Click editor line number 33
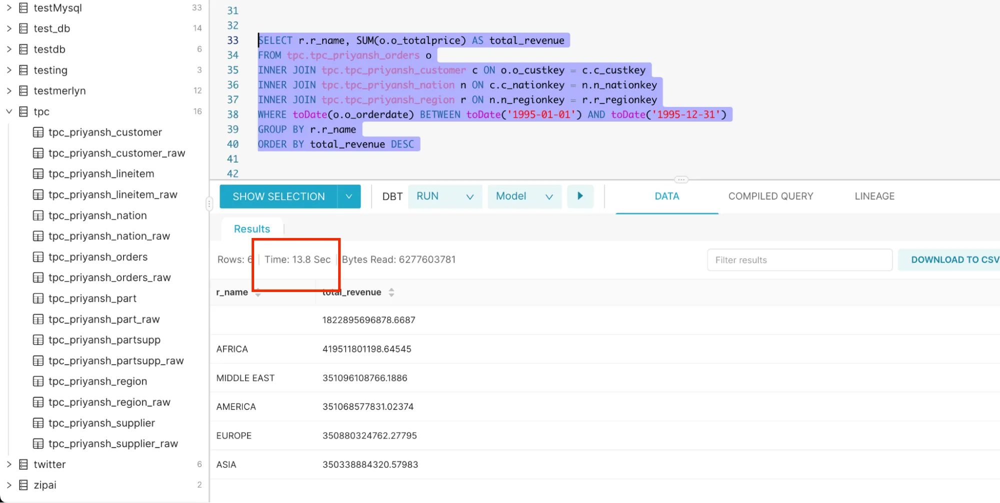The height and width of the screenshot is (503, 1000). 233,40
